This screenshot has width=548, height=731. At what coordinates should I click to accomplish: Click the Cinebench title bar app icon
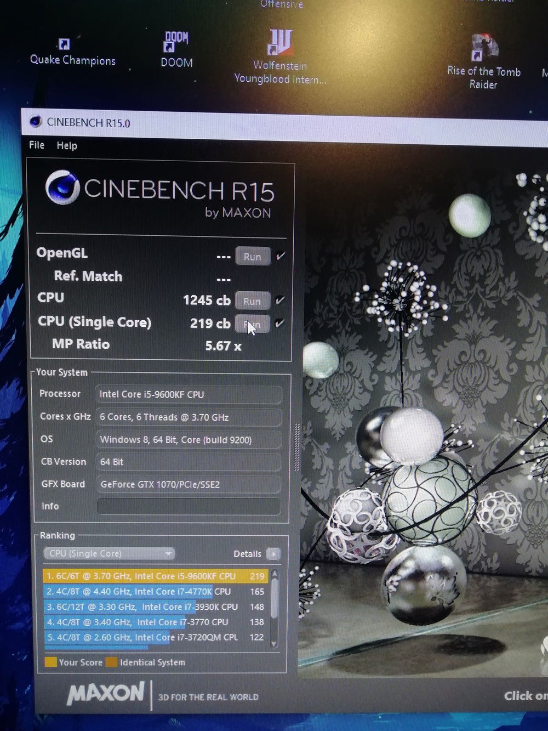[x=36, y=122]
